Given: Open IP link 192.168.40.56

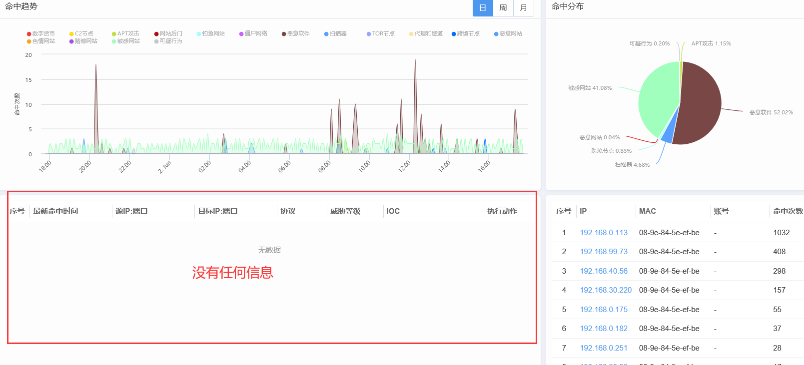Looking at the screenshot, I should click(x=604, y=271).
